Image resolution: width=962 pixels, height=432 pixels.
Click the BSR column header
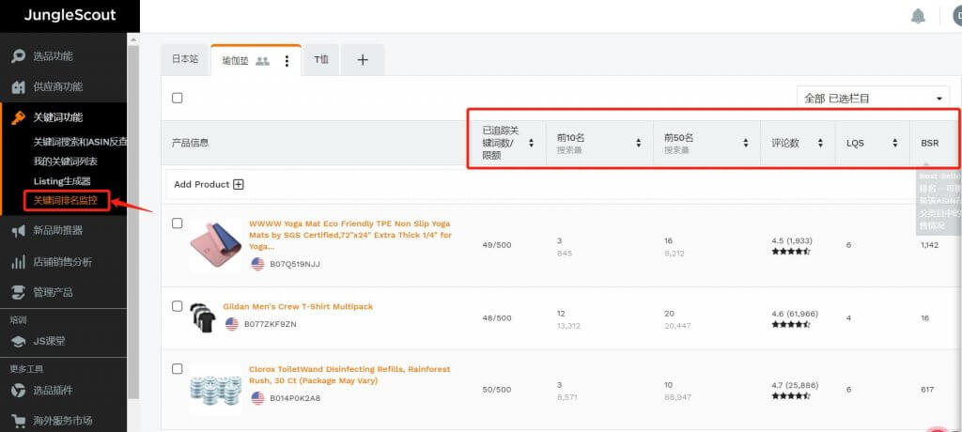tap(929, 143)
